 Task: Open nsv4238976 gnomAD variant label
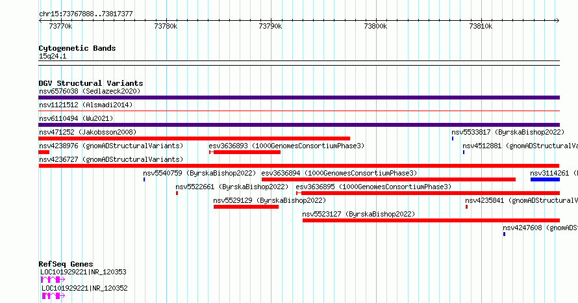click(111, 146)
